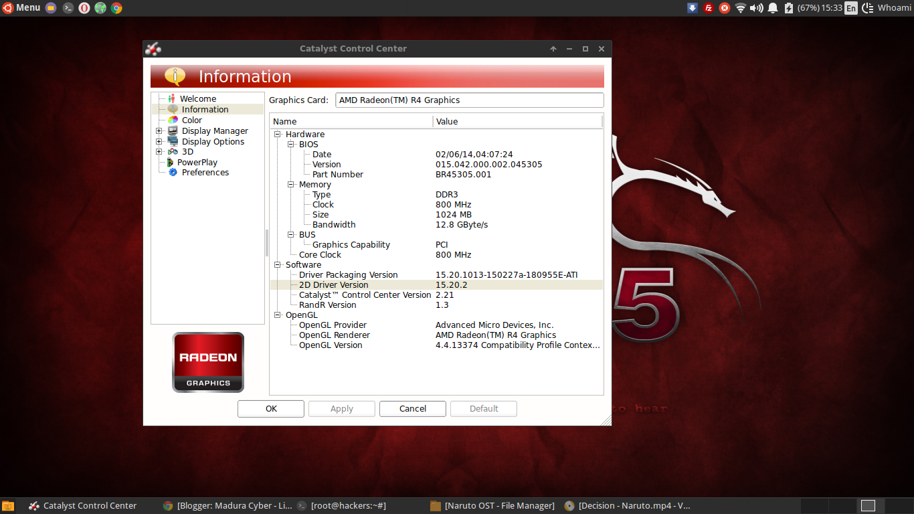Screen dimensions: 914x514
Task: Highlight the 2D Driver Version row
Action: click(x=334, y=284)
